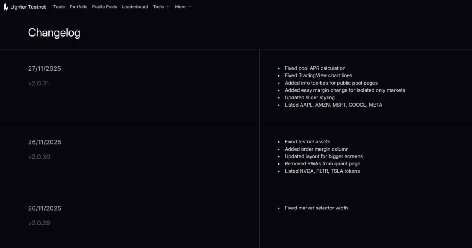The image size is (472, 248).
Task: Expand the Tools dropdown menu
Action: point(161,7)
